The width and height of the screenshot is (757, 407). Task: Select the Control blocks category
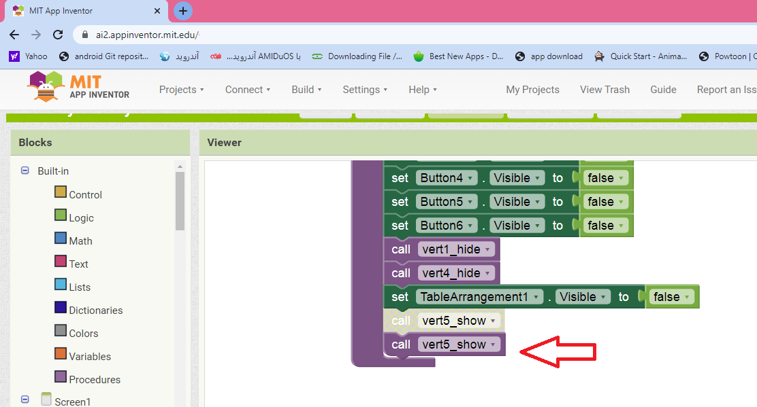[x=85, y=194]
